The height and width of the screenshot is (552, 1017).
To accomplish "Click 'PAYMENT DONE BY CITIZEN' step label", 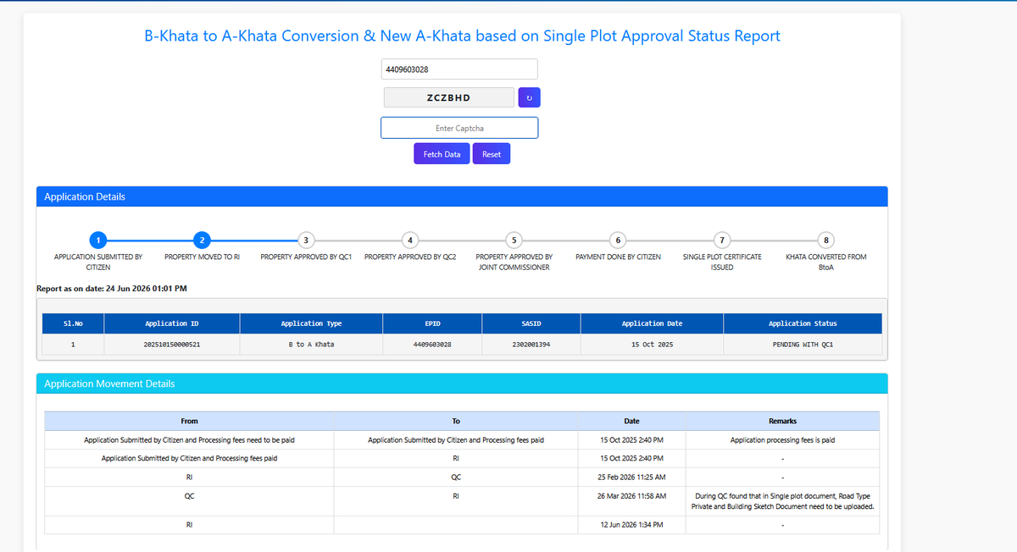I will (x=618, y=257).
